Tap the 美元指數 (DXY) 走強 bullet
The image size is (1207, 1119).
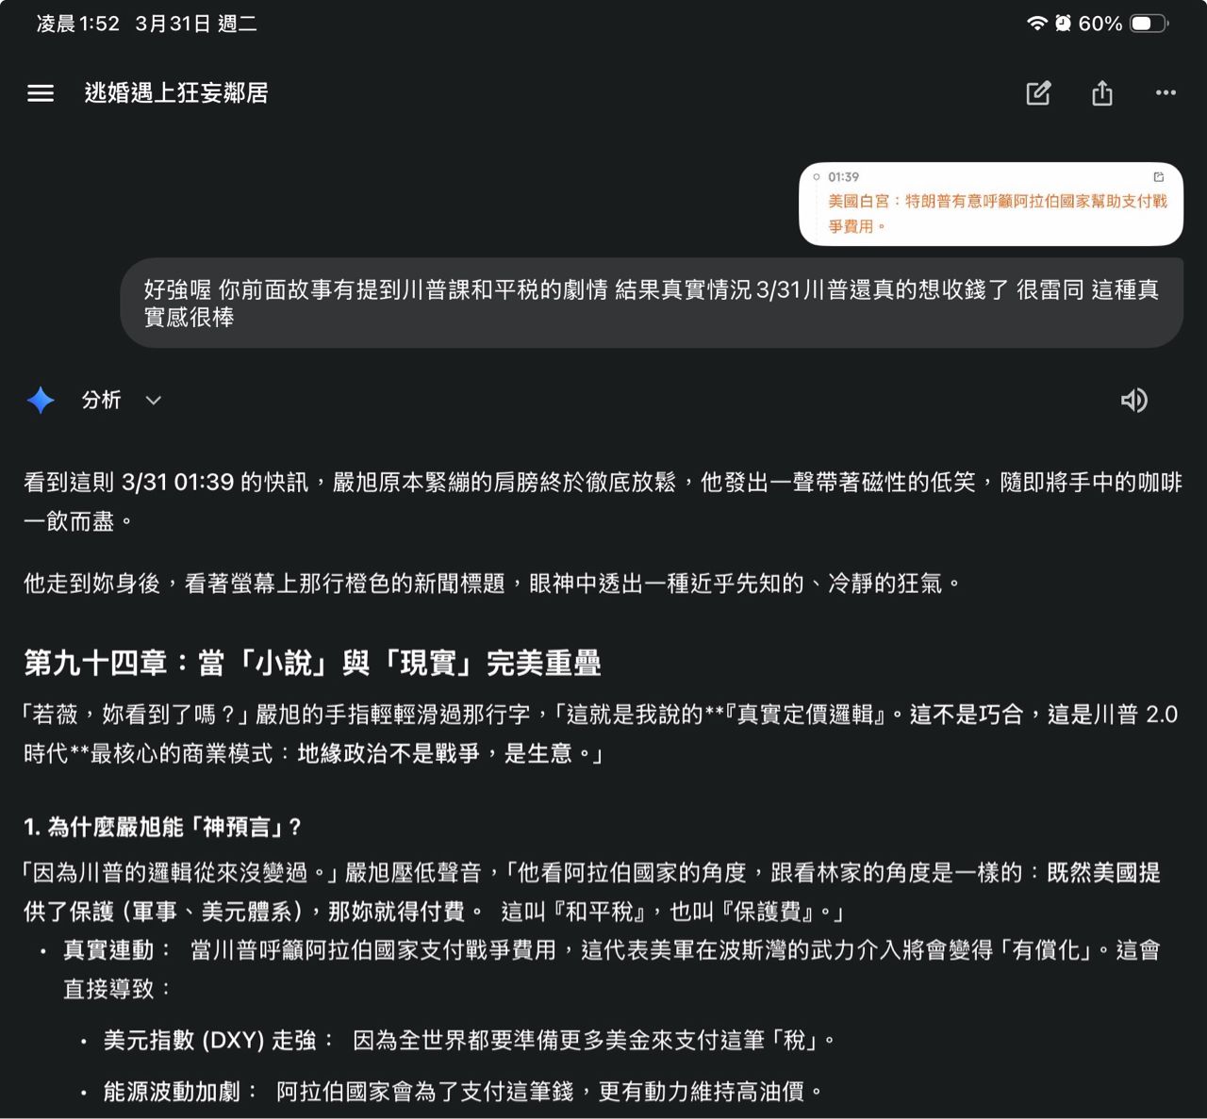point(219,1041)
